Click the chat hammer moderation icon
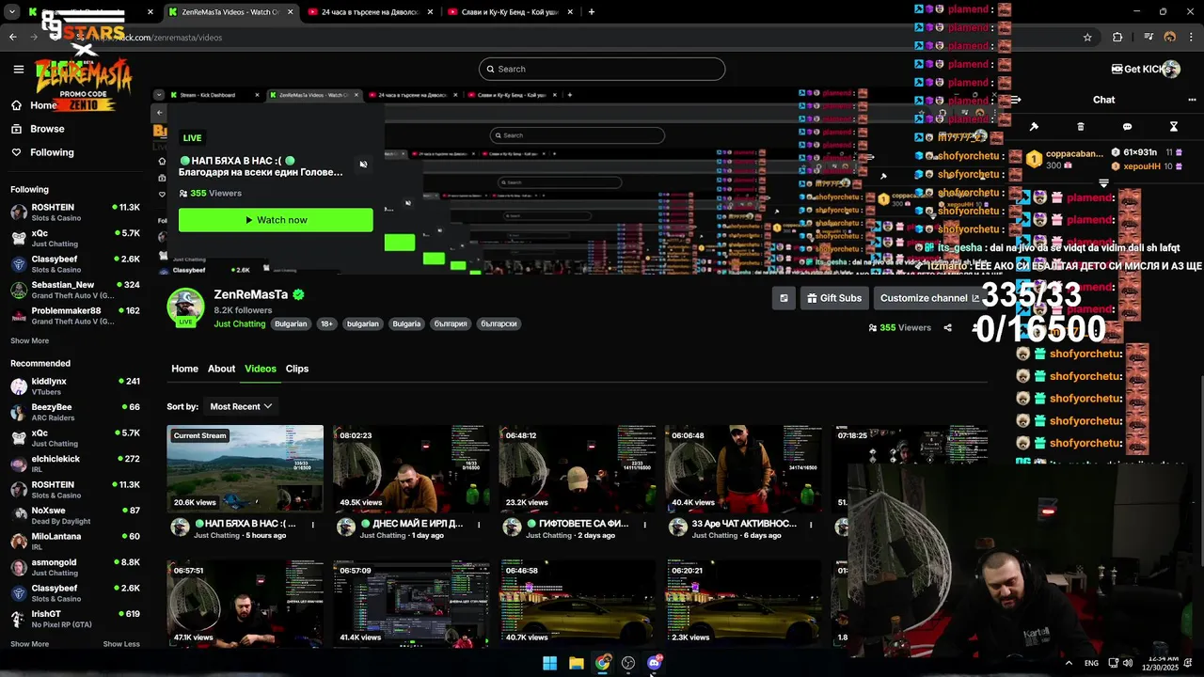This screenshot has height=677, width=1204. (x=1034, y=126)
